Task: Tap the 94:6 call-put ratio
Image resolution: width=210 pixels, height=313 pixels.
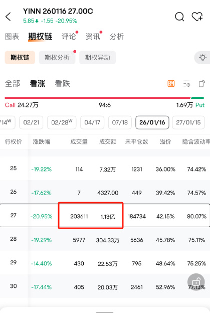Action: click(x=105, y=105)
